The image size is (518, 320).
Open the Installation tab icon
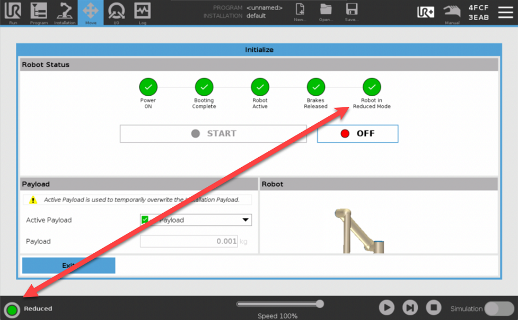65,13
